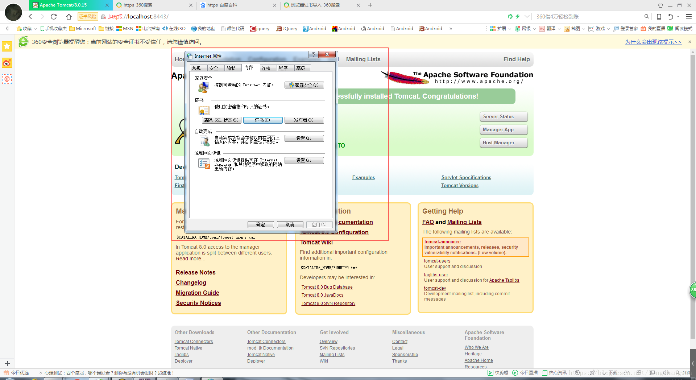The image size is (696, 380).
Task: Click the Manager App button
Action: click(x=504, y=130)
